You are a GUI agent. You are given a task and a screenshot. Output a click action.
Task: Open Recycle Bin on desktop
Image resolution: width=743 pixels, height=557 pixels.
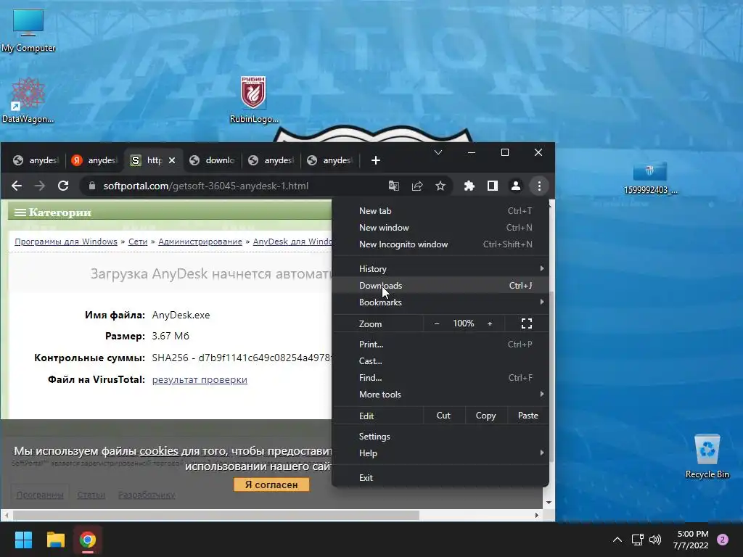(x=707, y=457)
